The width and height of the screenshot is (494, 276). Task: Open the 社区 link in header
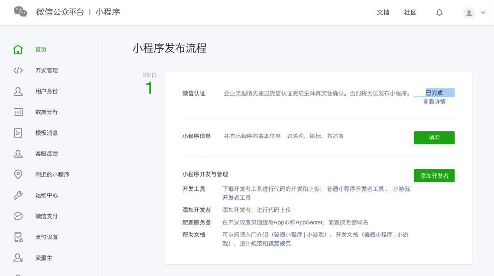point(410,12)
